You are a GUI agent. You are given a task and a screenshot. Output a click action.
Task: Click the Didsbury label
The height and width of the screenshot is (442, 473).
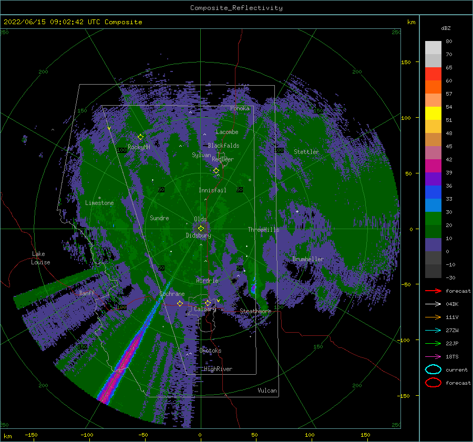198,235
